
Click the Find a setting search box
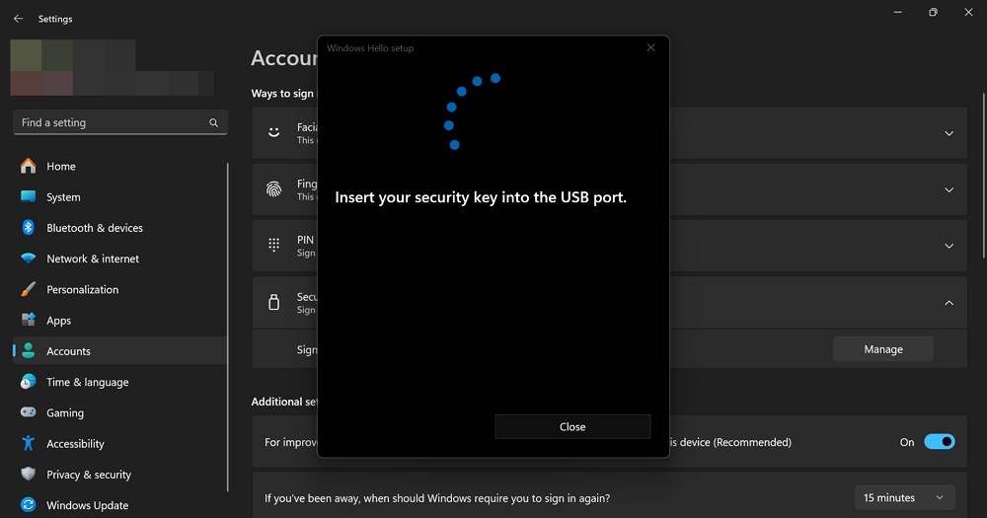click(114, 122)
